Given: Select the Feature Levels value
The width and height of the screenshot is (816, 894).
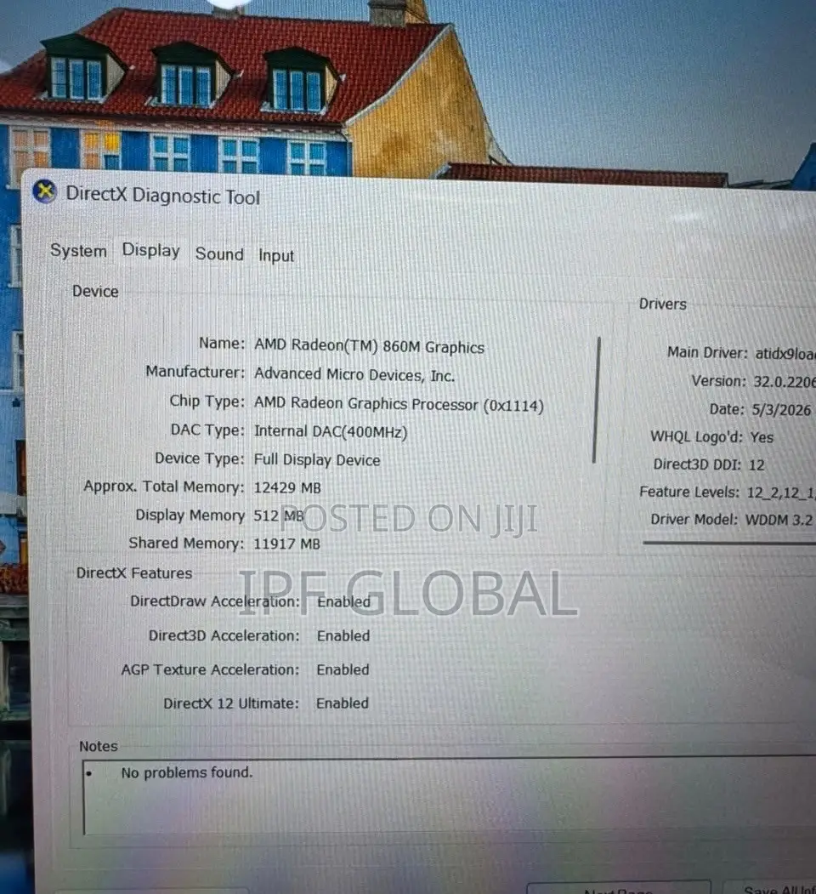Looking at the screenshot, I should coord(781,492).
